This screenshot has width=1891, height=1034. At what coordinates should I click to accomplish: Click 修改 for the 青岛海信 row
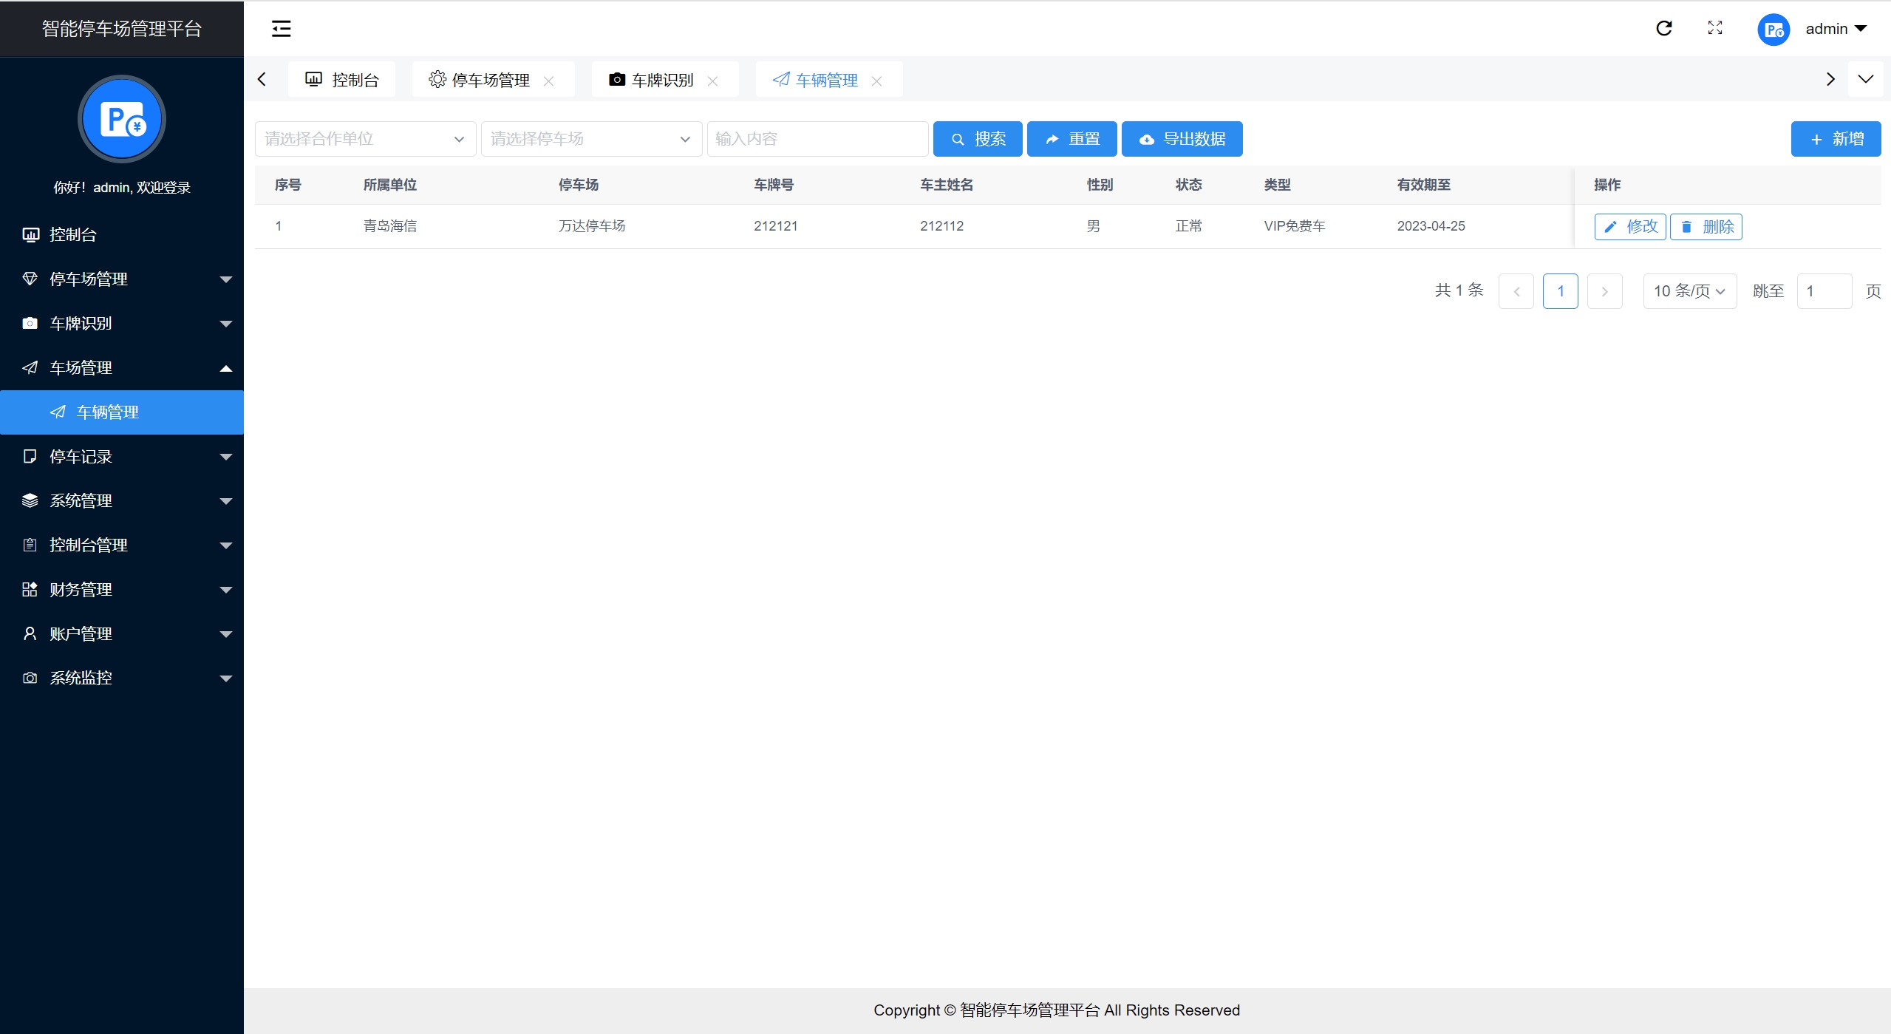pyautogui.click(x=1629, y=227)
